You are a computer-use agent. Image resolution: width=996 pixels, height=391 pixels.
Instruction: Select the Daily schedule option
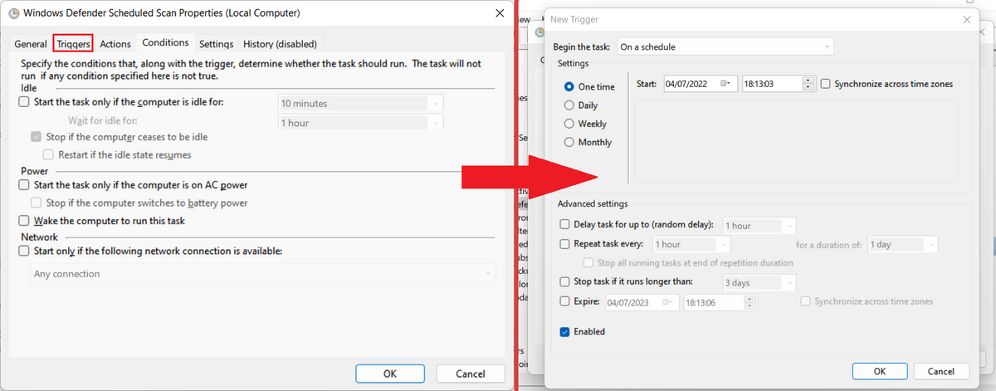569,105
